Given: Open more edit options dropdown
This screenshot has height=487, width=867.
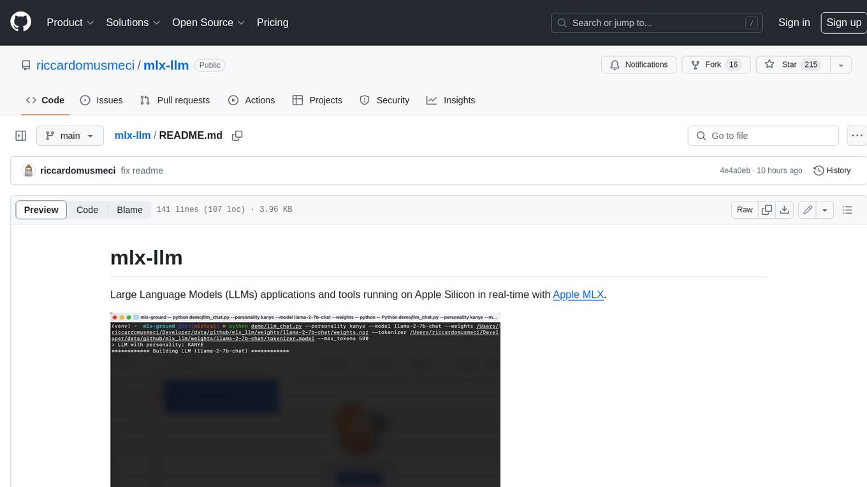Looking at the screenshot, I should 825,210.
